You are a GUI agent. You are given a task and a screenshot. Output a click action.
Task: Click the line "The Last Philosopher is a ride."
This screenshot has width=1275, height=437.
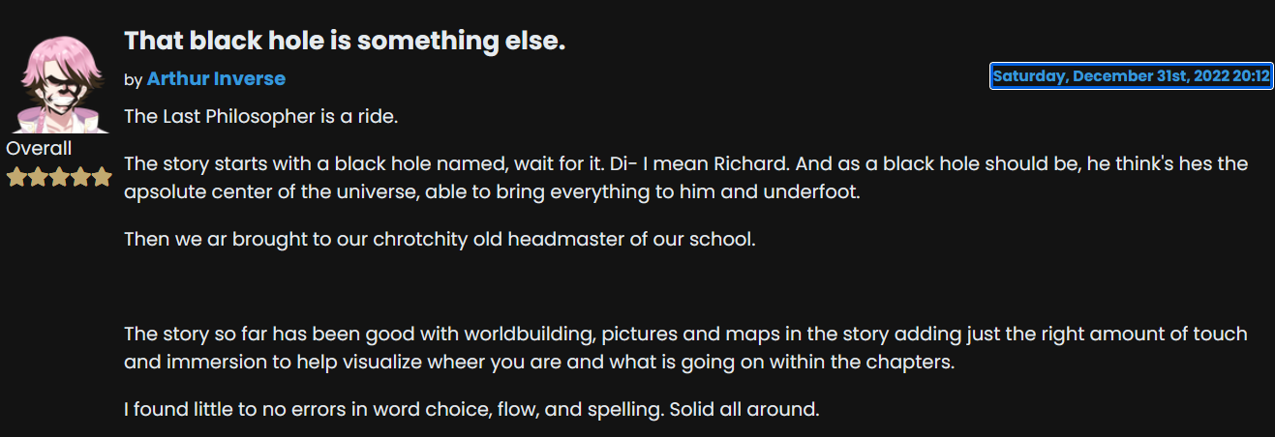[261, 117]
